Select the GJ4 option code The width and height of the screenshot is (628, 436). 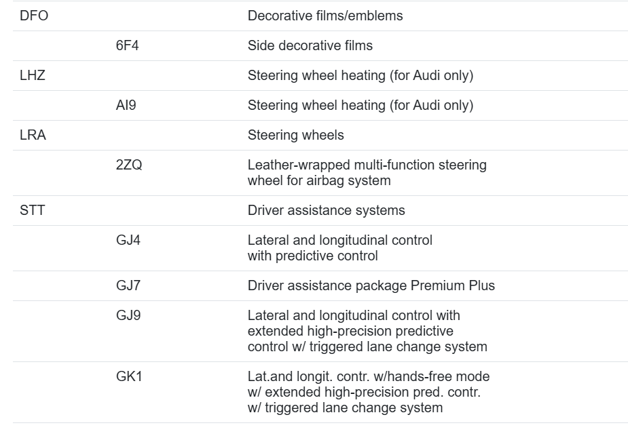click(x=128, y=240)
